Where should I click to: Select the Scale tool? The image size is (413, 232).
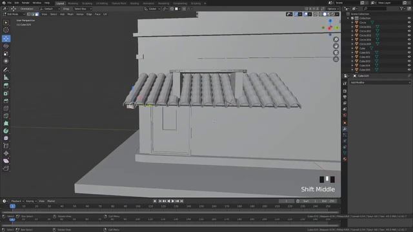pos(6,53)
